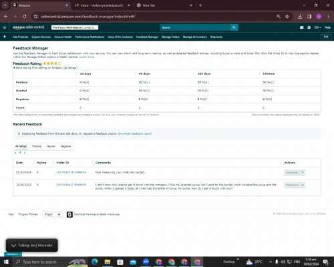
Task: Switch to the Negative feedback tab
Action: coord(65,146)
